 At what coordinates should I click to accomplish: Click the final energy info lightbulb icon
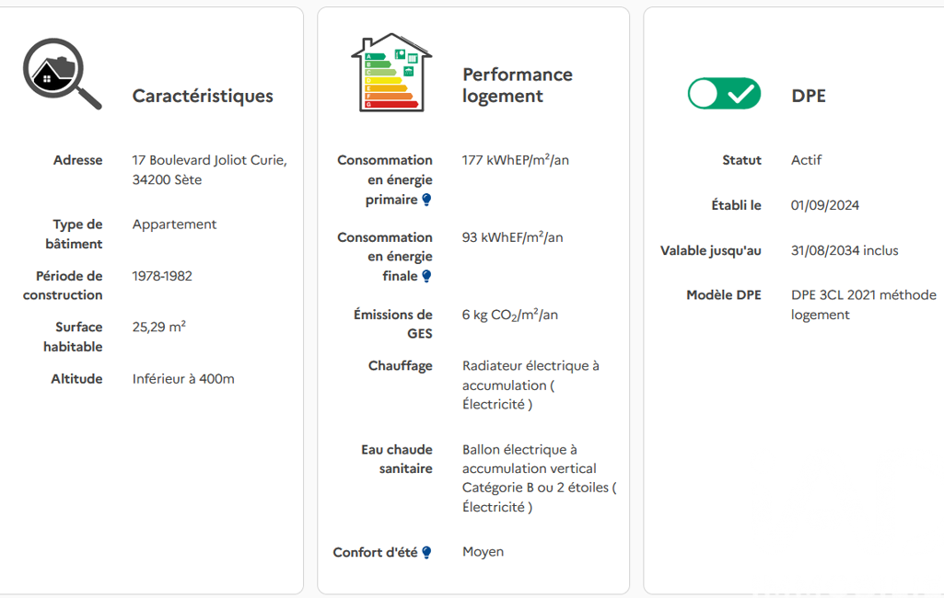click(426, 276)
